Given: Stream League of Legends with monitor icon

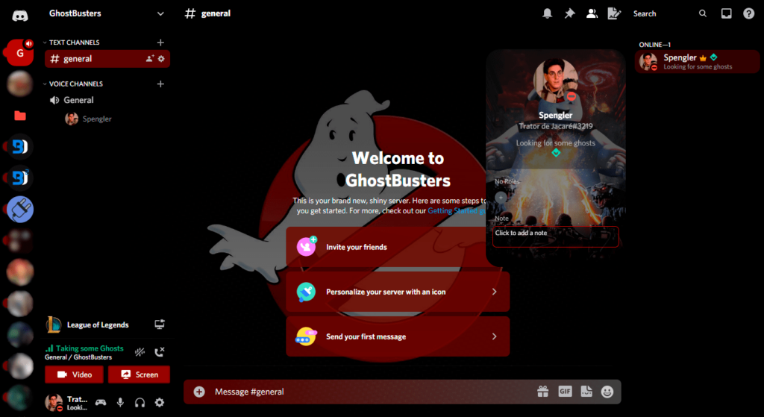Looking at the screenshot, I should [x=160, y=324].
